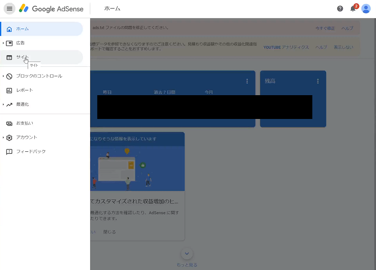
Task: Click the 今月 earnings label
Action: click(x=209, y=92)
